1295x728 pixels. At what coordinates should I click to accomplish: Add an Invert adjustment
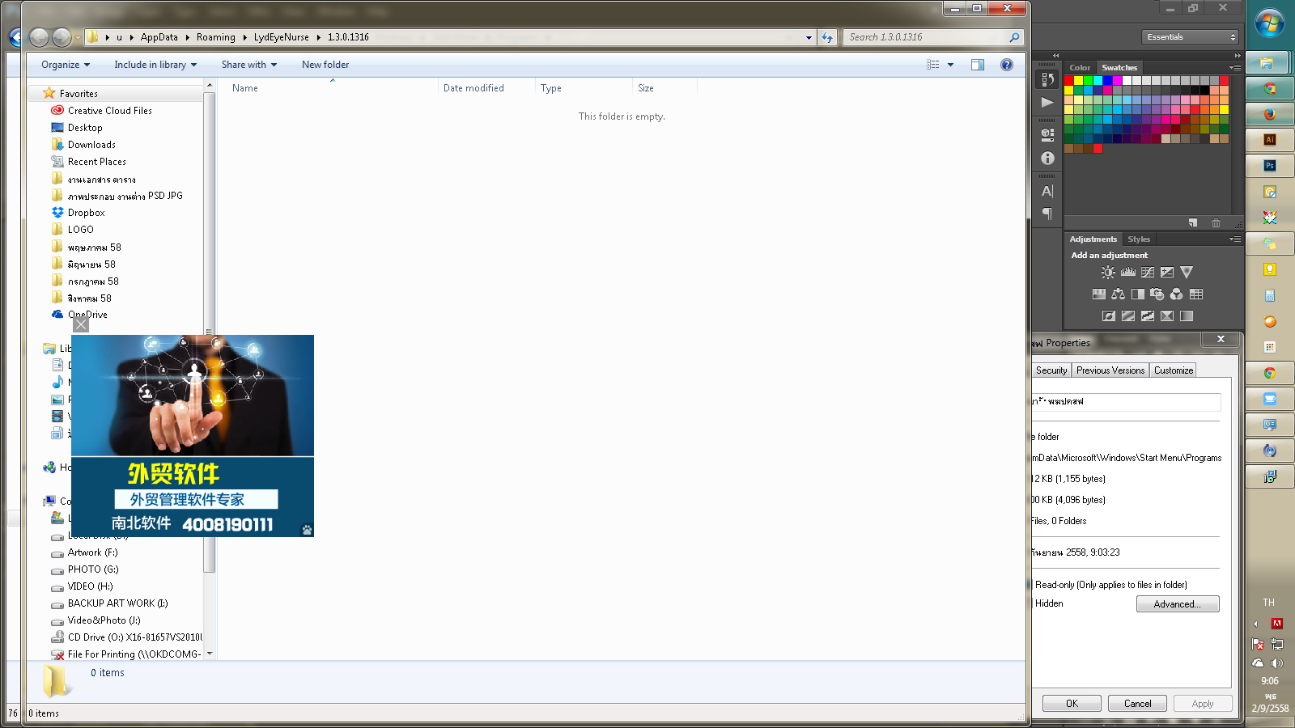pos(1108,316)
